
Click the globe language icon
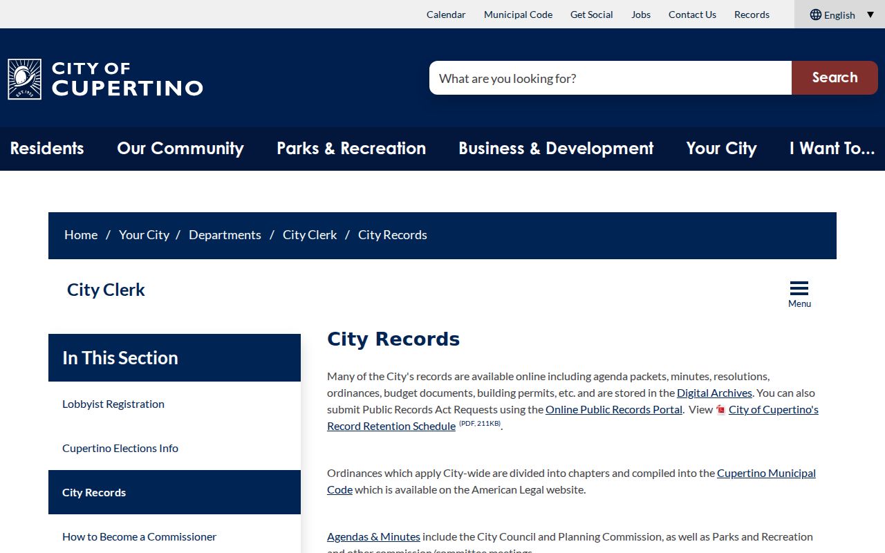point(816,15)
